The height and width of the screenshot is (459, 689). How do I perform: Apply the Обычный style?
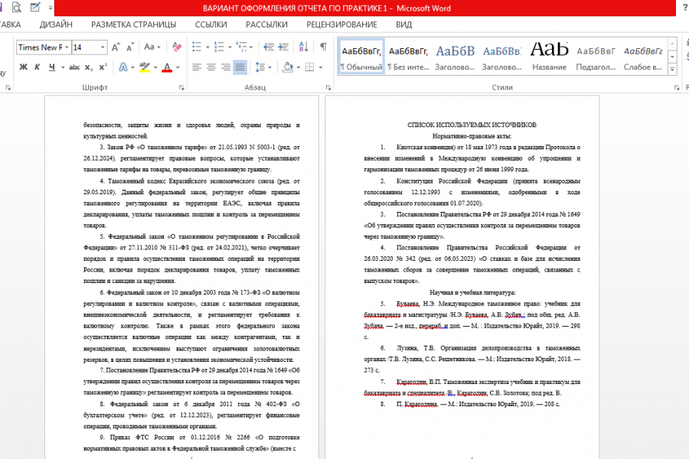point(361,56)
